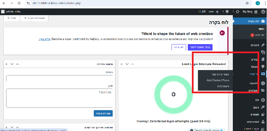Screen dimensions: 267x131
Task: Click the pages icon in sidebar
Action: click(263, 60)
